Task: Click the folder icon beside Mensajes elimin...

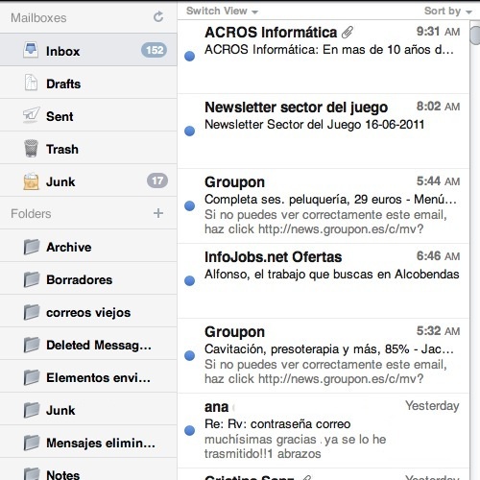Action: pyautogui.click(x=32, y=443)
